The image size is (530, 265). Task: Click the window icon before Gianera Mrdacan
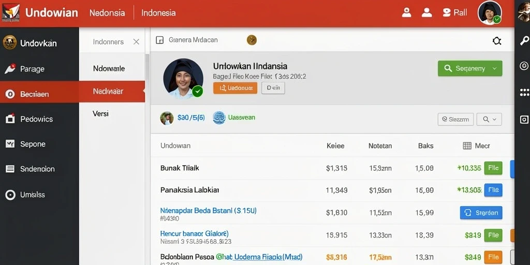pyautogui.click(x=159, y=40)
